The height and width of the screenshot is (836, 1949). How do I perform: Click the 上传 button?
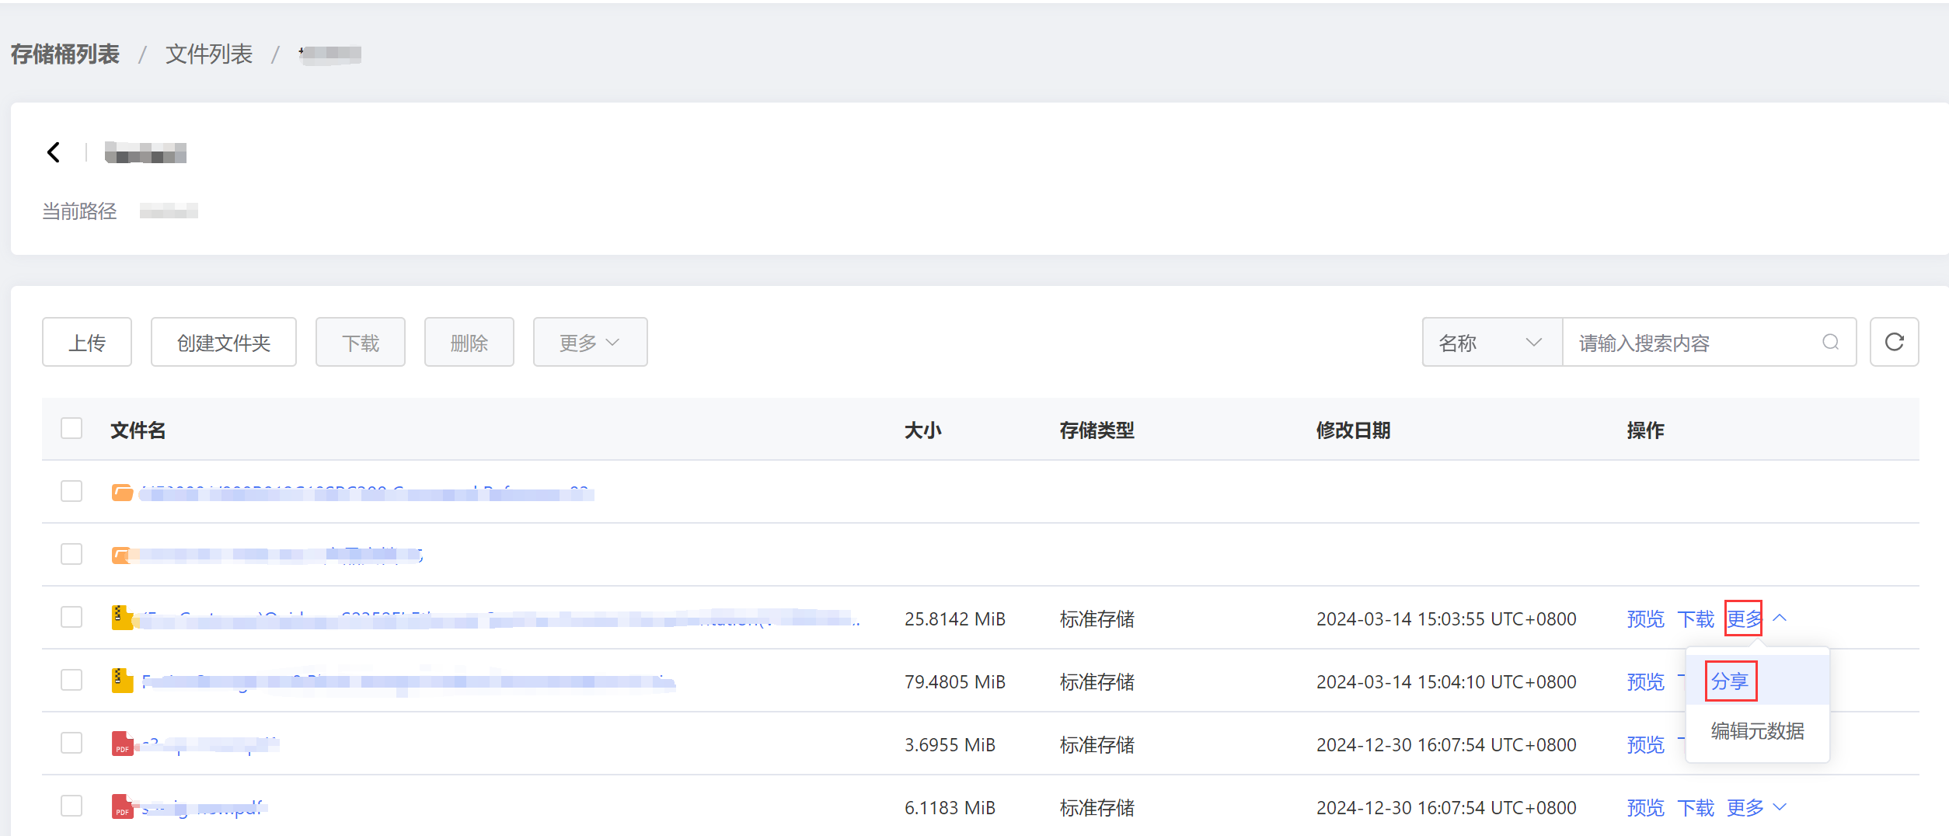click(x=87, y=342)
